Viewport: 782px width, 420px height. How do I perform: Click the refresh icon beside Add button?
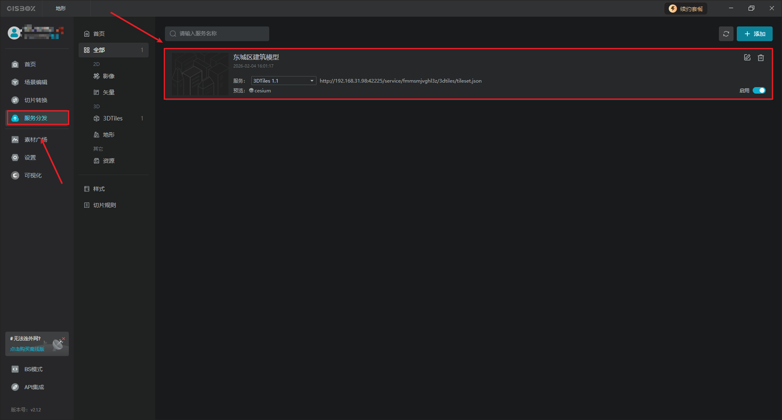point(726,34)
